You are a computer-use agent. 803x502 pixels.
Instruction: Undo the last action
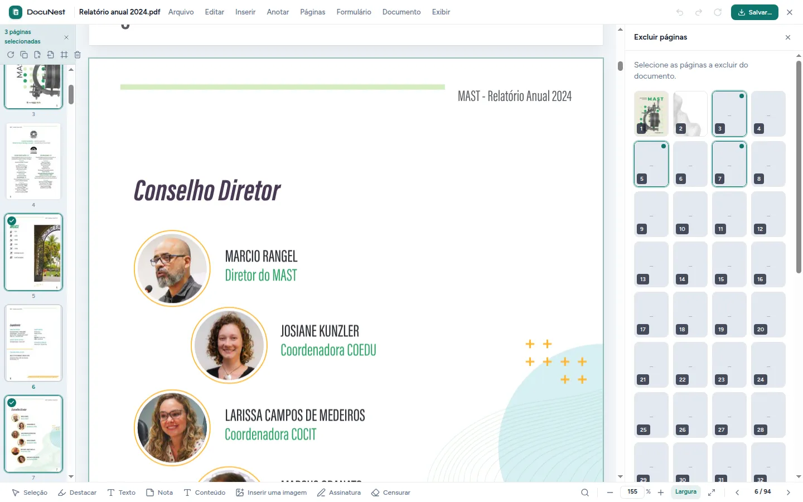click(x=680, y=12)
